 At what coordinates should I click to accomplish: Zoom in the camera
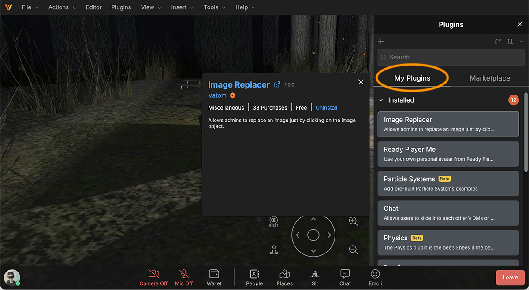[x=353, y=221]
